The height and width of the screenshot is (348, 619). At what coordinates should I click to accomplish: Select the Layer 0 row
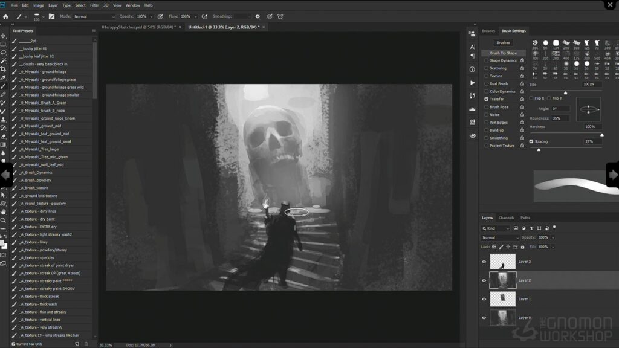[x=549, y=318]
